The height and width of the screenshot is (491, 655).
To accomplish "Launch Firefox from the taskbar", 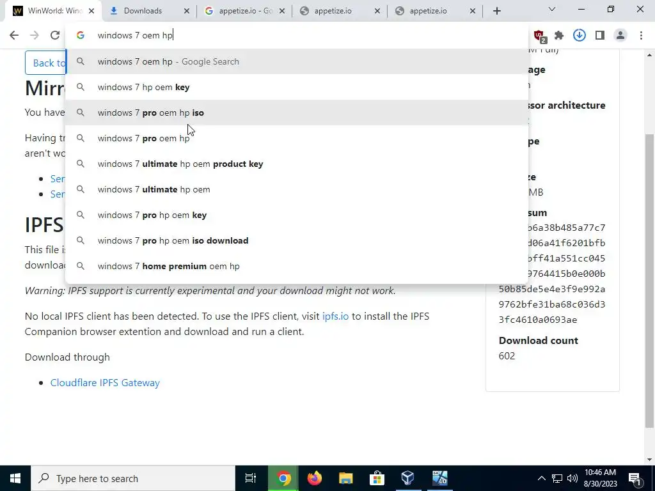I will [x=315, y=478].
